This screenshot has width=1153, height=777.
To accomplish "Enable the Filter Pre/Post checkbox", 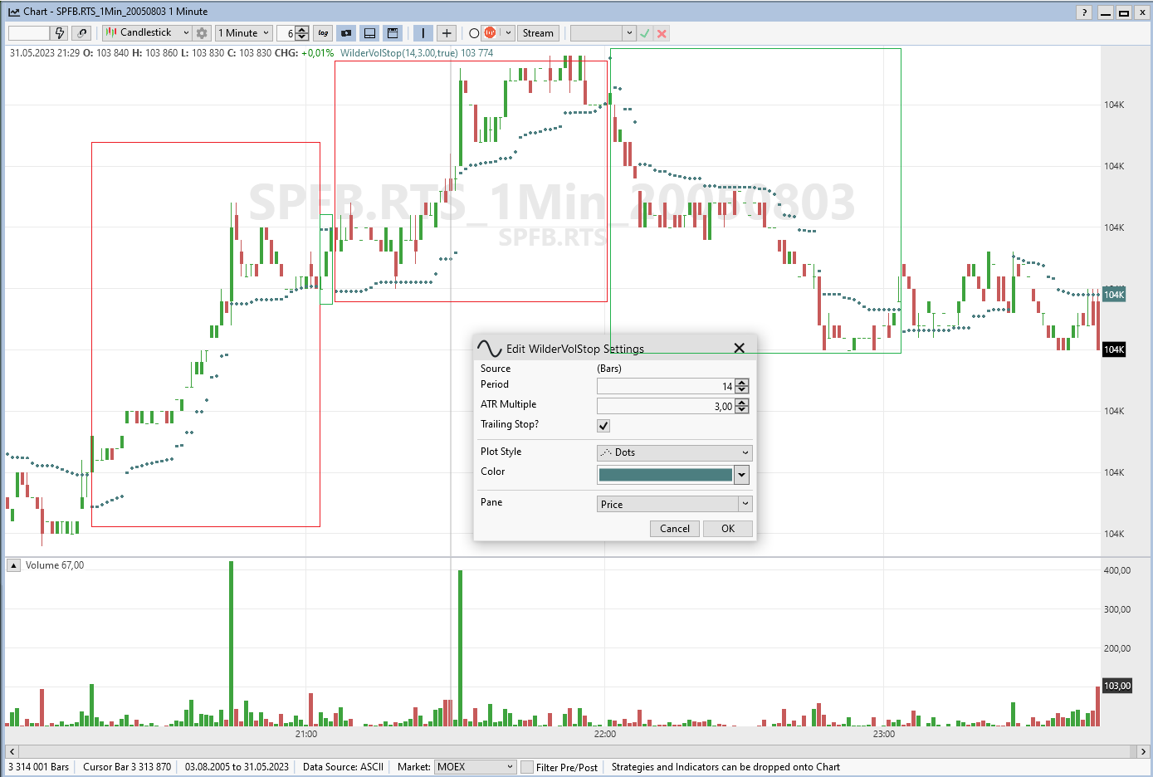I will pyautogui.click(x=527, y=767).
